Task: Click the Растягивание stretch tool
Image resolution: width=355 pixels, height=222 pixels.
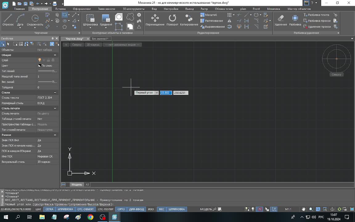Action: point(211,21)
